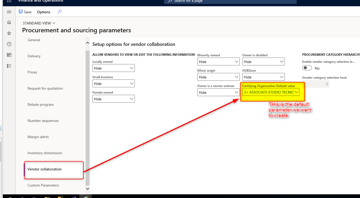This screenshot has height=198, width=360.
Task: Expand the Certifying Organization Default value dropdown
Action: click(x=297, y=92)
